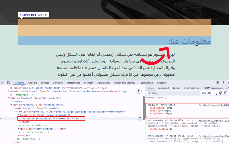
Task: Select the Styles sub-tab
Action: tap(150, 88)
